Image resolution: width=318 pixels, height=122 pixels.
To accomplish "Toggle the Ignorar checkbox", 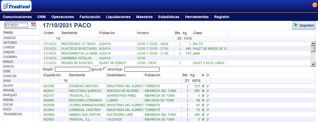I will (105, 69).
